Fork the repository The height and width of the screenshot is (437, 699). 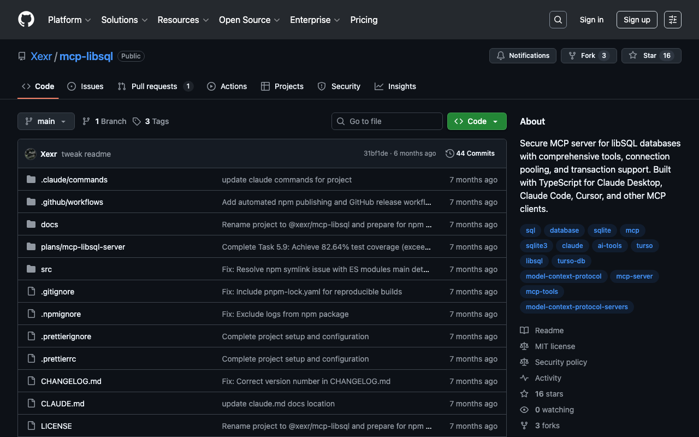[588, 56]
